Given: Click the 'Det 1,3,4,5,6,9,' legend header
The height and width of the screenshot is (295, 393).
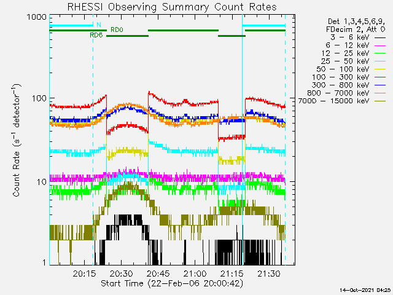Looking at the screenshot, I should 356,22.
